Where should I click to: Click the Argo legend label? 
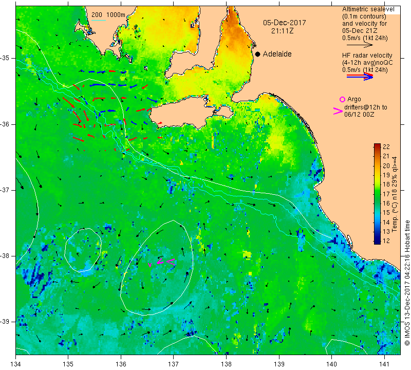[354, 99]
